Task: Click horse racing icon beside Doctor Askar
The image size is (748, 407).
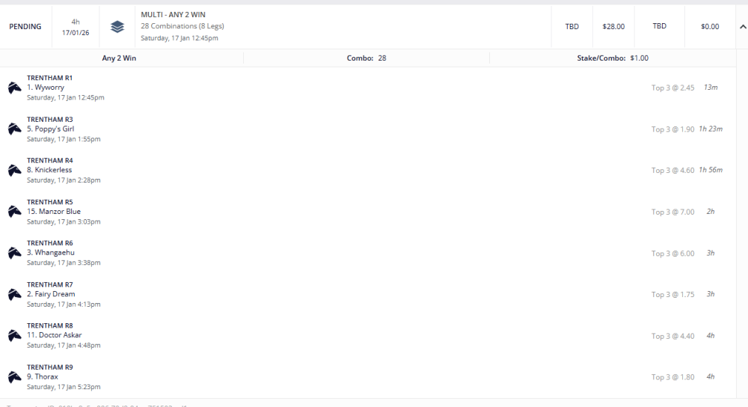Action: point(14,336)
